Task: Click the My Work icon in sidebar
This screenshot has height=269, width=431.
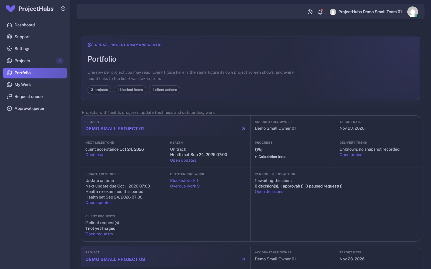Action: [x=9, y=85]
